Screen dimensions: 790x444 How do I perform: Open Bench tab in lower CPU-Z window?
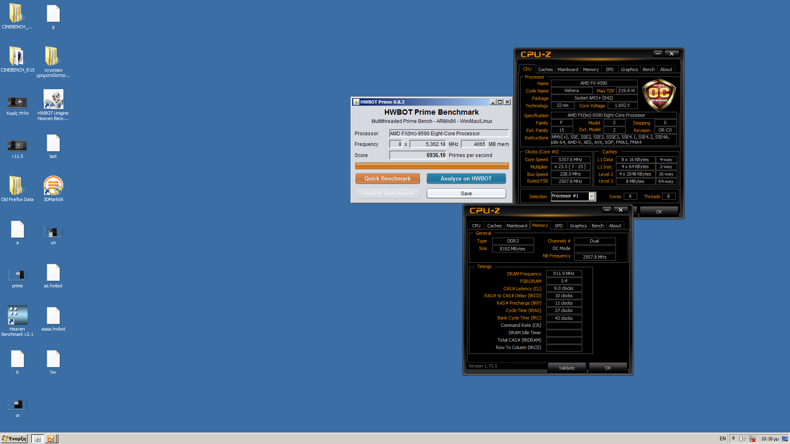click(597, 226)
